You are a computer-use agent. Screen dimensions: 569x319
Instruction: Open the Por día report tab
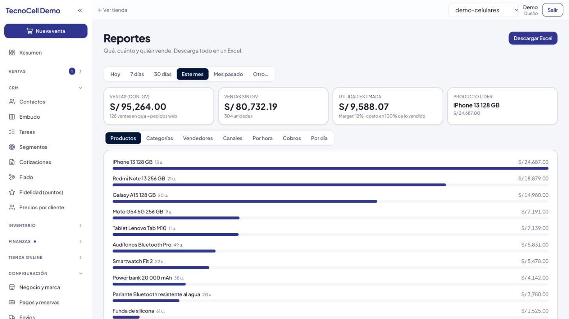[319, 138]
